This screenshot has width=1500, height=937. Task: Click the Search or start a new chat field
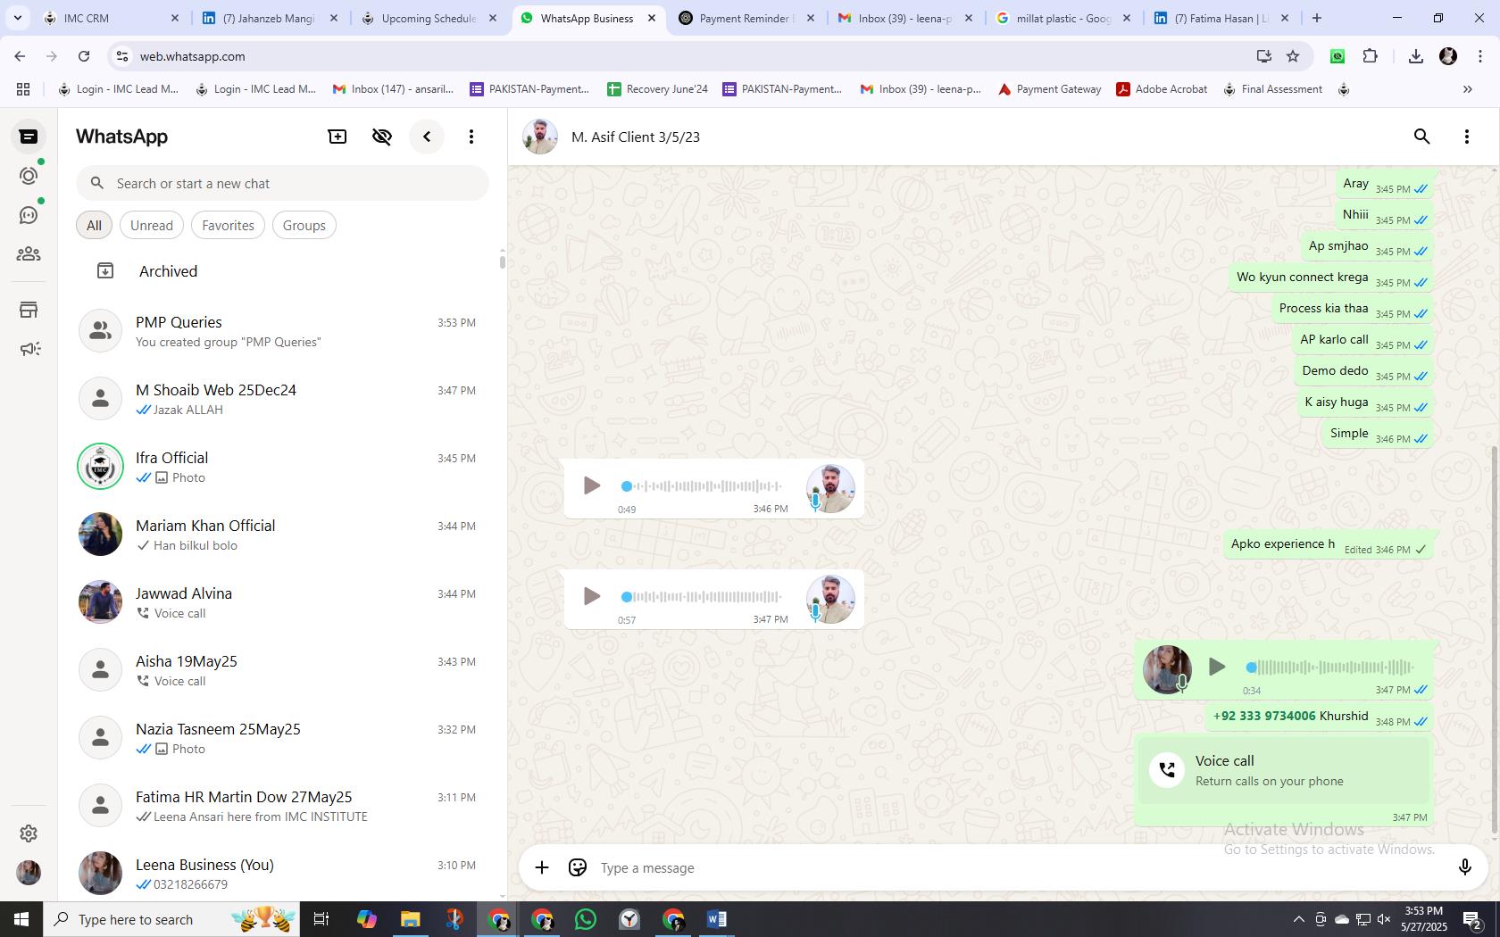pos(282,183)
